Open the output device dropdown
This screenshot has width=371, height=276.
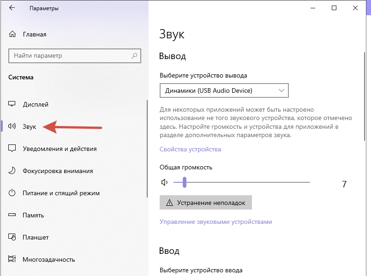point(224,90)
